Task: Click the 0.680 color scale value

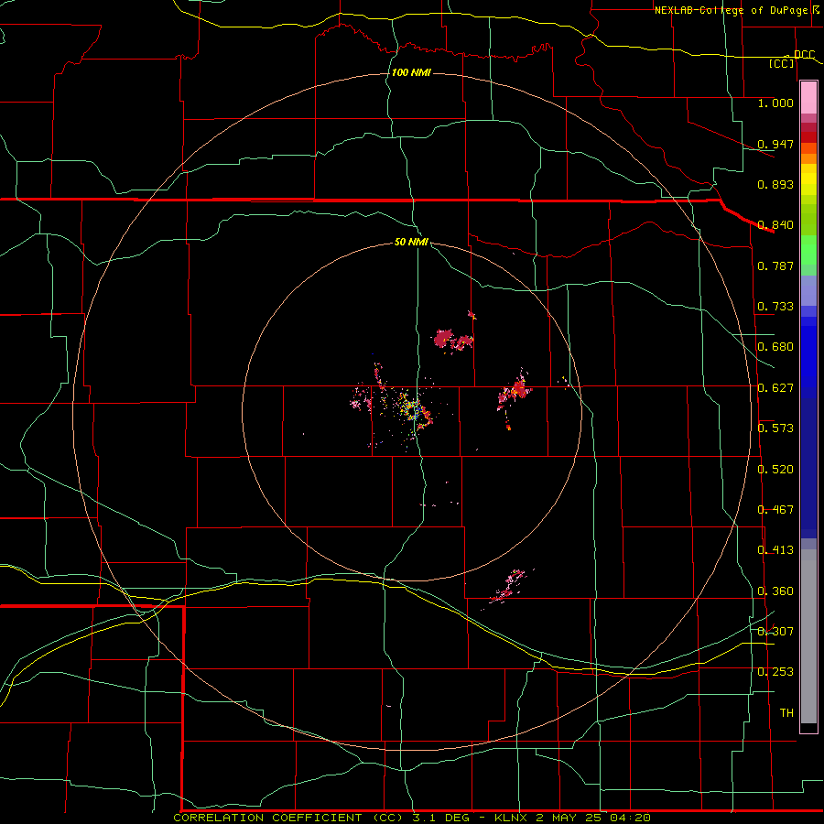Action: pos(775,347)
